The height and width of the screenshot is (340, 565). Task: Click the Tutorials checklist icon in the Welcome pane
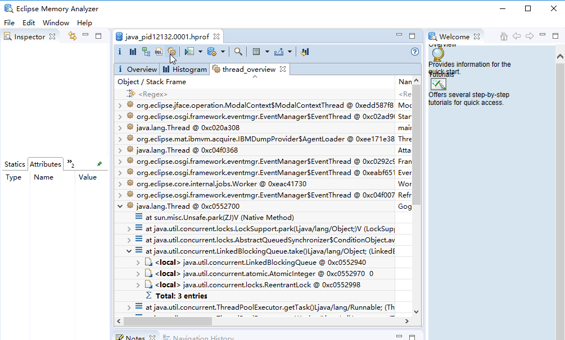coord(439,85)
